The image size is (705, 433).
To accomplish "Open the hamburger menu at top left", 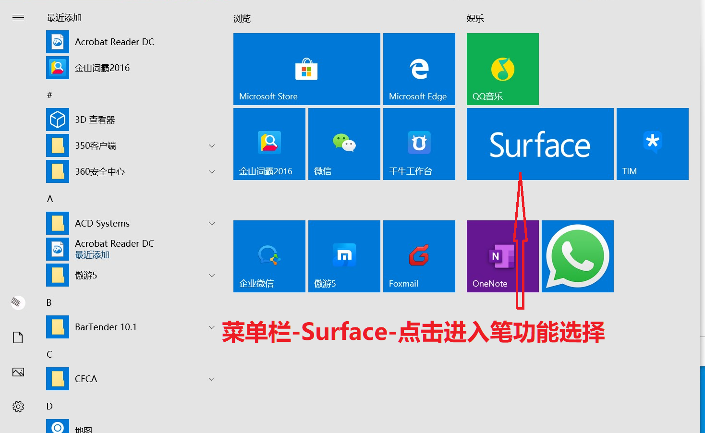I will point(18,18).
